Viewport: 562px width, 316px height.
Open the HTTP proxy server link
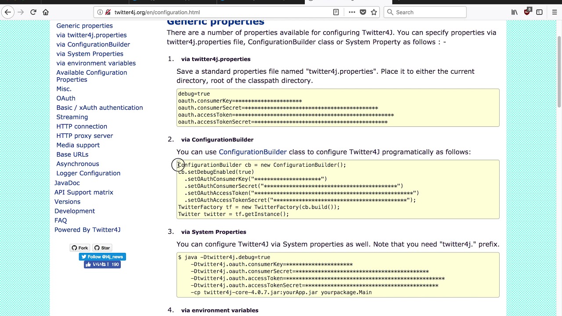click(84, 136)
